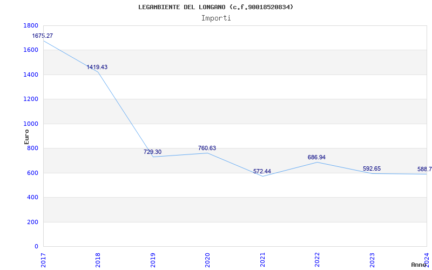Select the 2024 year label
The width and height of the screenshot is (432, 270).
427,260
